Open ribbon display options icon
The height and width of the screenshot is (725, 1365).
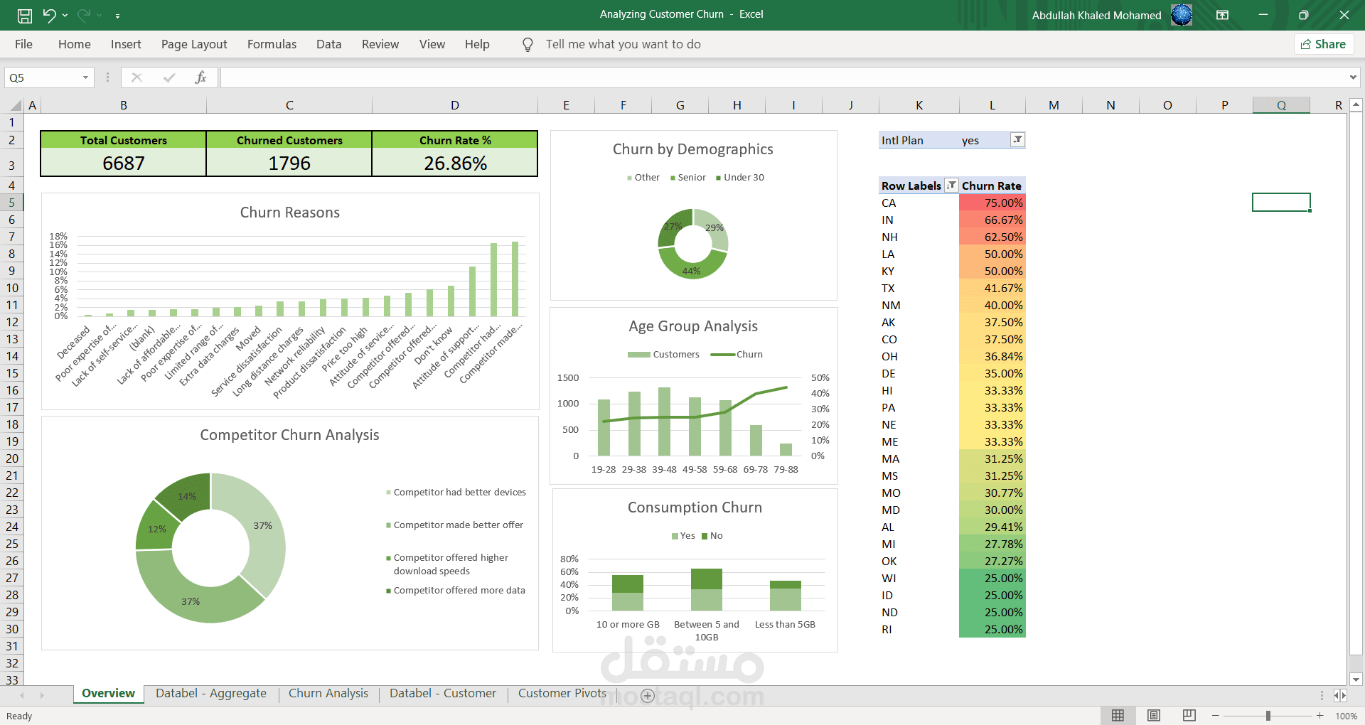(1224, 14)
